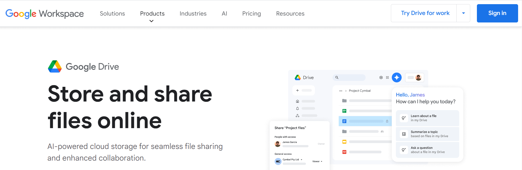Click the Summarize a topic document icon
522x170 pixels.
[x=404, y=134]
